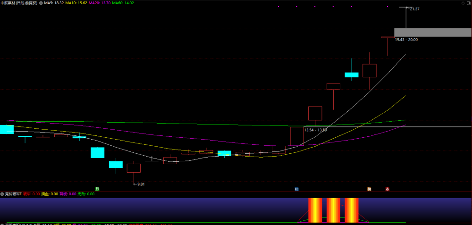Screen dimensions: 472x225
Task: Select the magenta MA20 13.70 label
Action: click(99, 3)
